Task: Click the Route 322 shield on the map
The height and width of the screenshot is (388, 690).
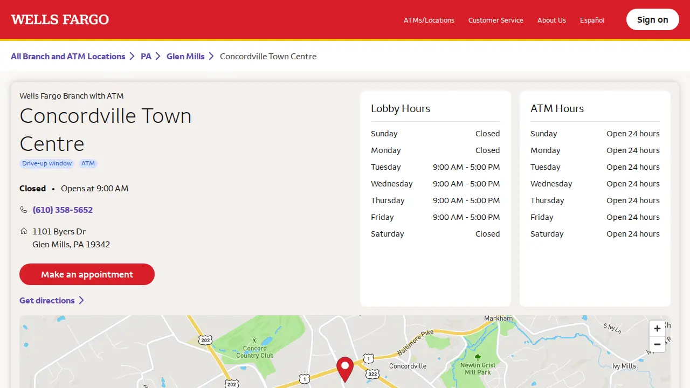Action: [372, 373]
